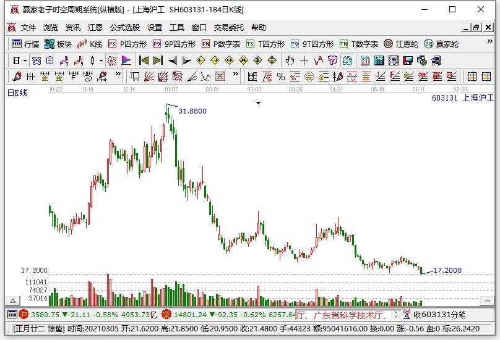Select the black percent sign tool

[281, 77]
